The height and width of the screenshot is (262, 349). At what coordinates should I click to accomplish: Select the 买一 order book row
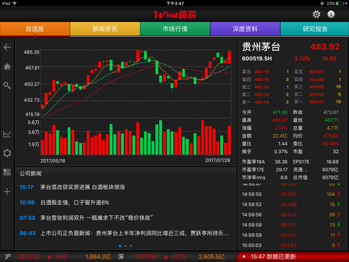[x=317, y=102]
